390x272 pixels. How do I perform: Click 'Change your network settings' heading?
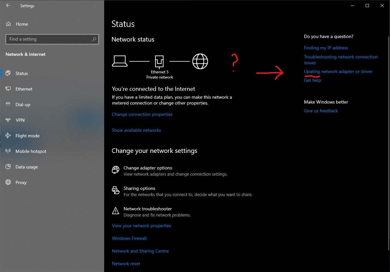154,151
